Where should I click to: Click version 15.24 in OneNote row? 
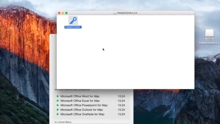121,114
